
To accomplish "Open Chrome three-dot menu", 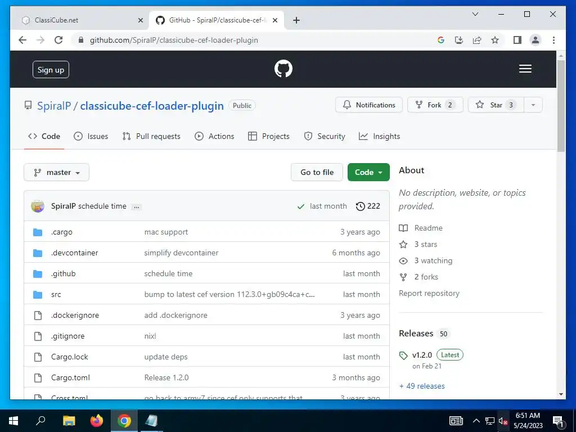I will [x=553, y=40].
